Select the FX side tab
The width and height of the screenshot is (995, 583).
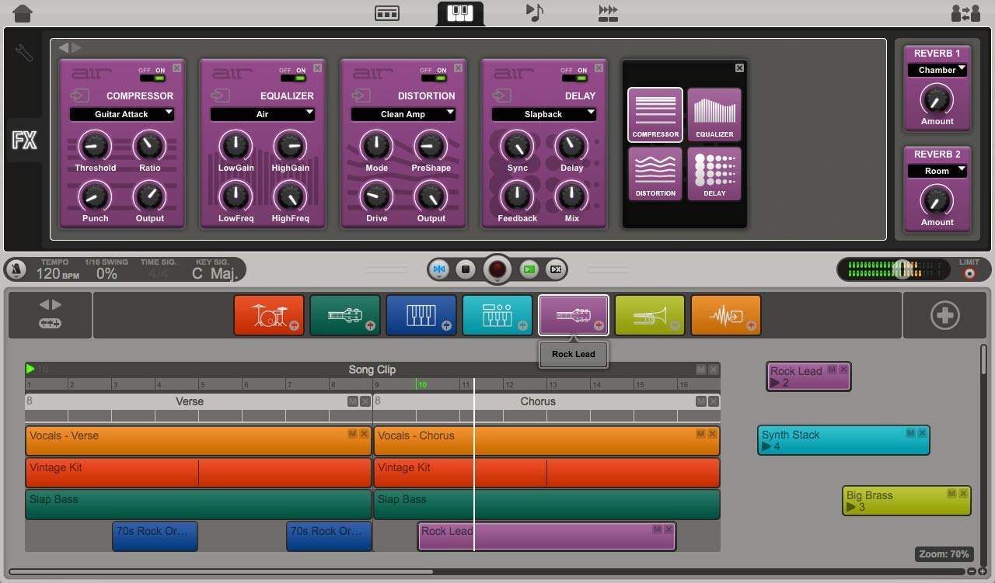coord(24,141)
